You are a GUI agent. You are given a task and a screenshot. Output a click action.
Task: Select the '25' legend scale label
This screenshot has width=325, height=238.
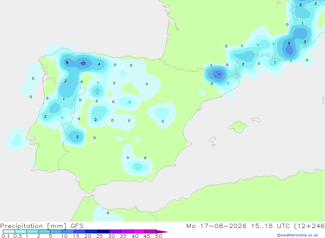(x=100, y=236)
